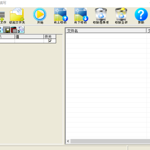
Task: Click the 向上移动 (move up) icon
Action: point(61,15)
